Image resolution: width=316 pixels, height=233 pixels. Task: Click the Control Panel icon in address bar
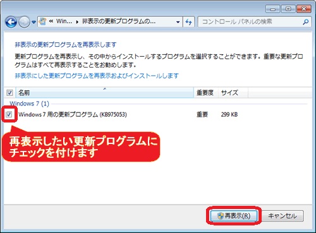[43, 21]
